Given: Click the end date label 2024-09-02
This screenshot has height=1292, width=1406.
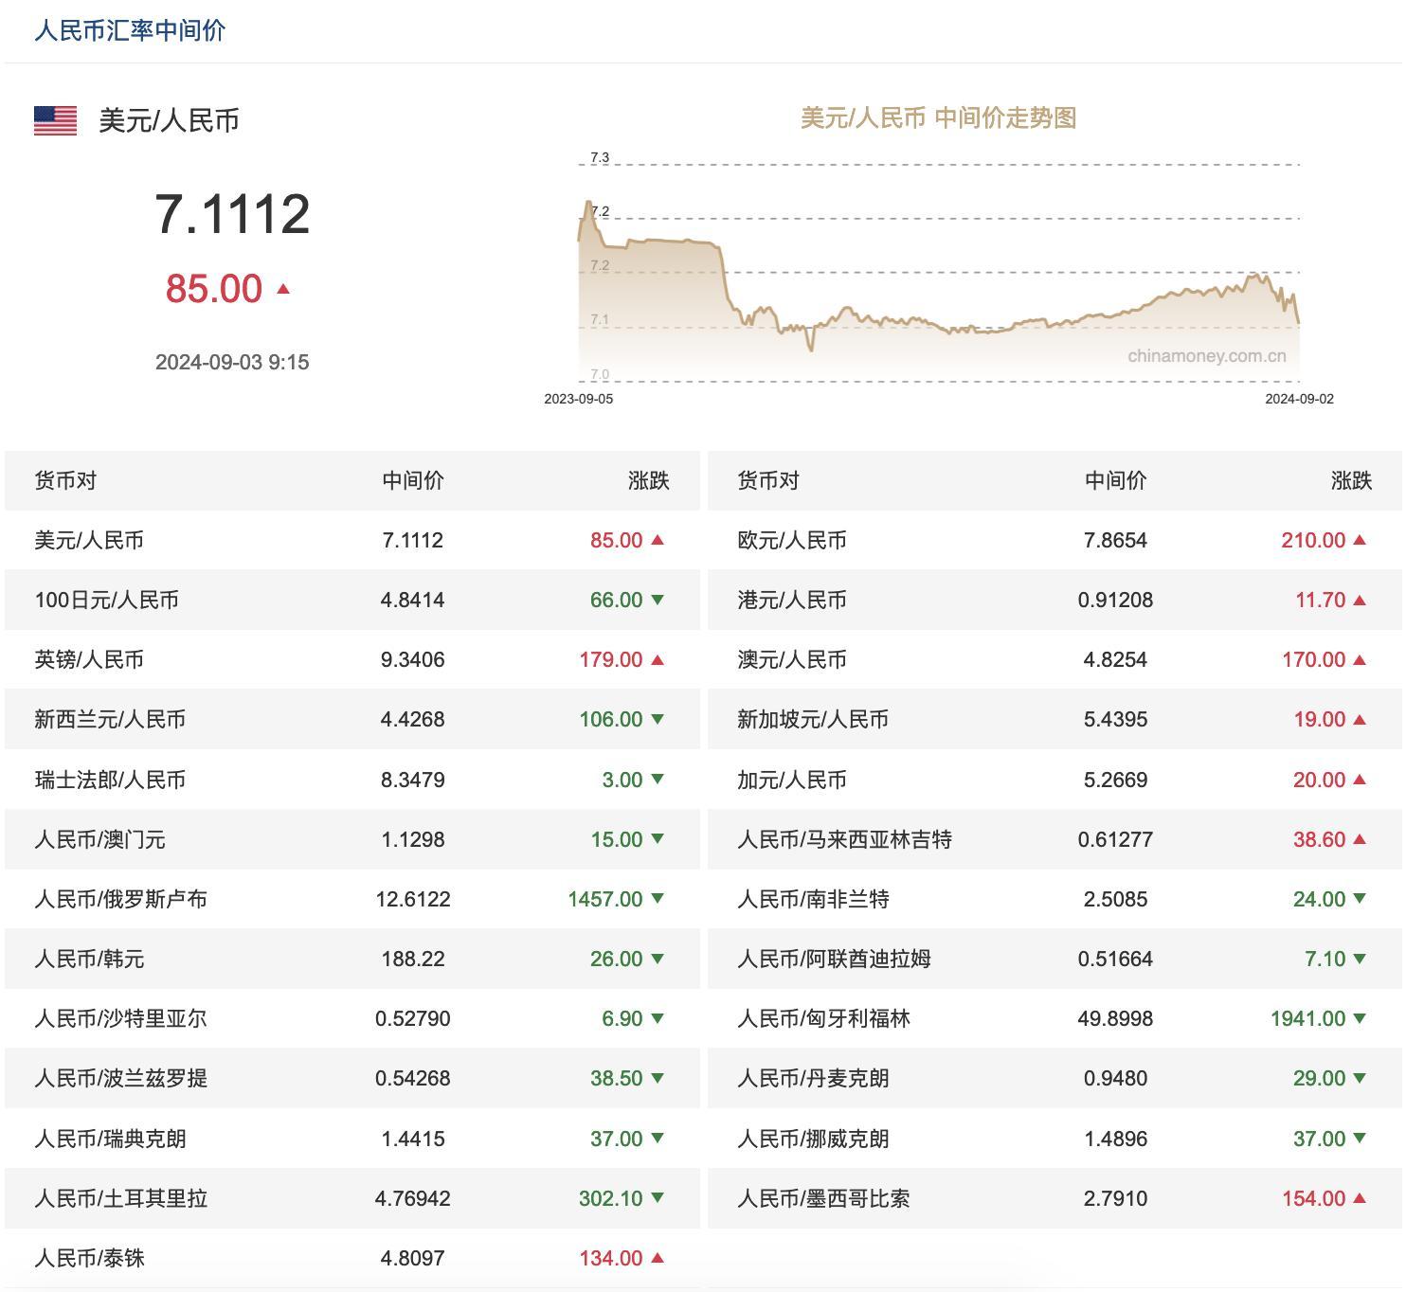Looking at the screenshot, I should pyautogui.click(x=1302, y=399).
